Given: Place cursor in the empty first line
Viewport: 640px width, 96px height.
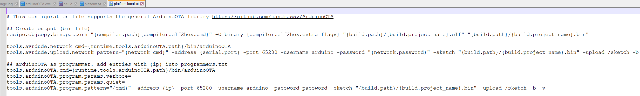Looking at the screenshot, I should click(x=323, y=11).
